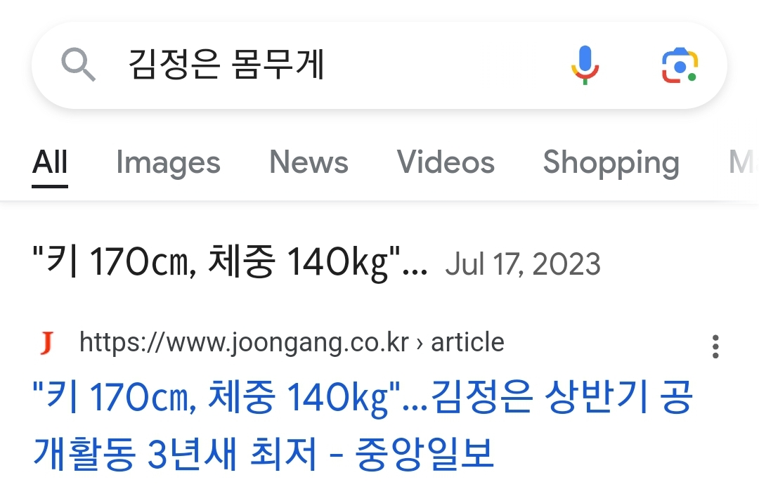Tap the black underline beneath All
The image size is (759, 501).
click(x=50, y=186)
